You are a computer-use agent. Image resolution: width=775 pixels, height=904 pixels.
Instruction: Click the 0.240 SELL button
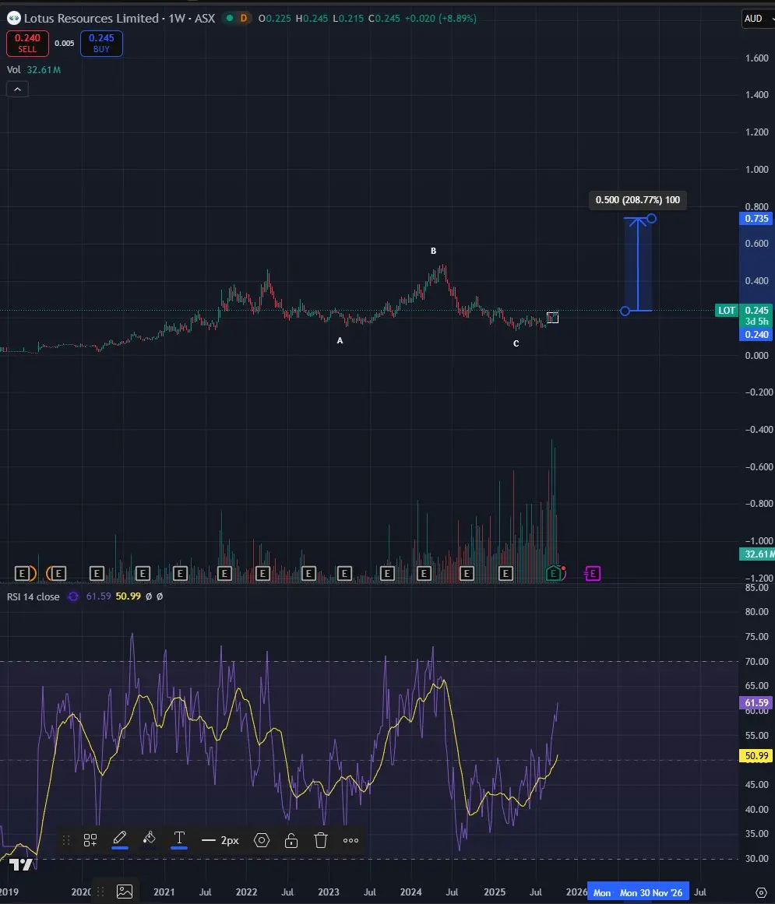point(27,44)
